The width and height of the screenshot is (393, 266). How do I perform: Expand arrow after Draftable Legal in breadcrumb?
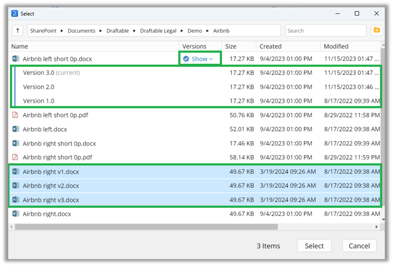(182, 31)
